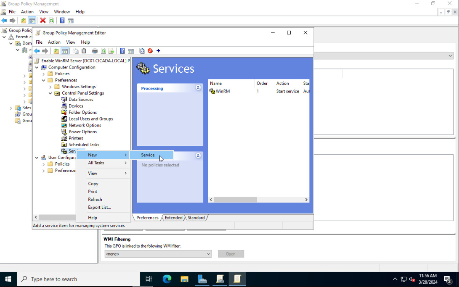
Task: Click the Up one level folder icon in Editor
Action: tap(56, 51)
